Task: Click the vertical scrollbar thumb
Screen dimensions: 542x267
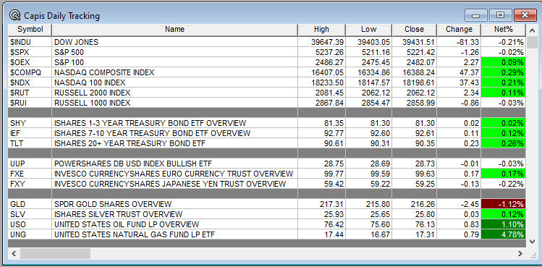Action: pyautogui.click(x=532, y=43)
